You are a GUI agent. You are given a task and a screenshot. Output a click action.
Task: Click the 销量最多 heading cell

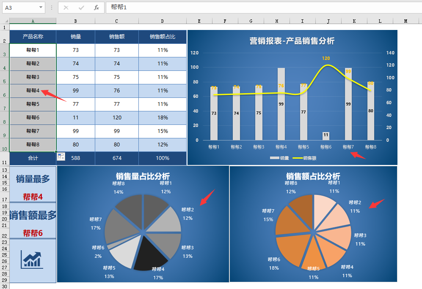[x=33, y=179]
